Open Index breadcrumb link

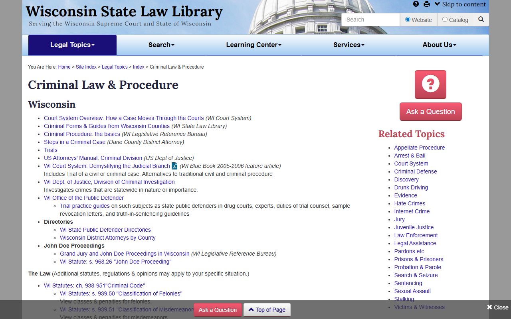(x=139, y=67)
